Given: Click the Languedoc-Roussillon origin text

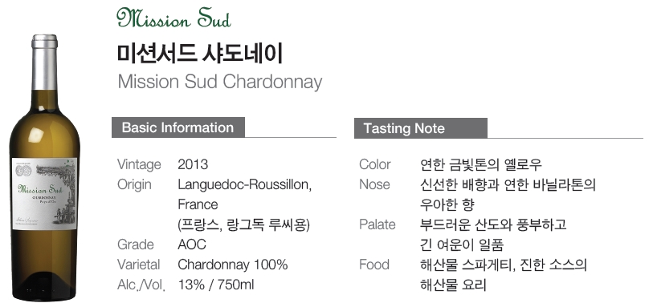Looking at the screenshot, I should coord(244,184).
